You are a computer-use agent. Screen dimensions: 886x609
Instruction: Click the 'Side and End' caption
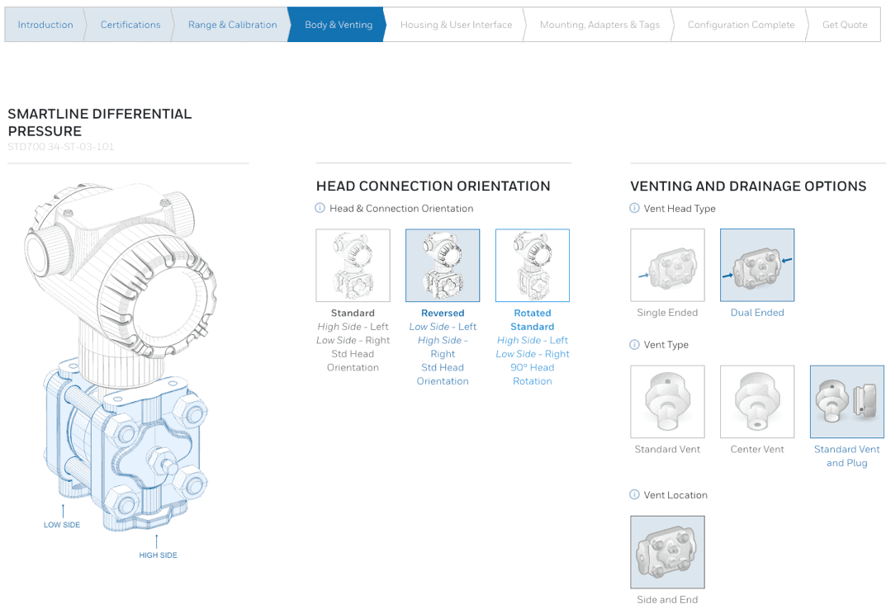(667, 599)
